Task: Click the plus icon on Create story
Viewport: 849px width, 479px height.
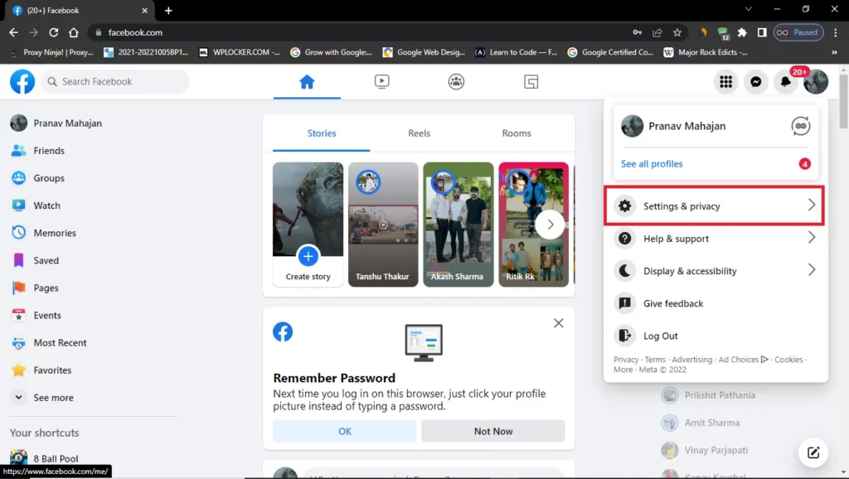Action: [x=308, y=256]
